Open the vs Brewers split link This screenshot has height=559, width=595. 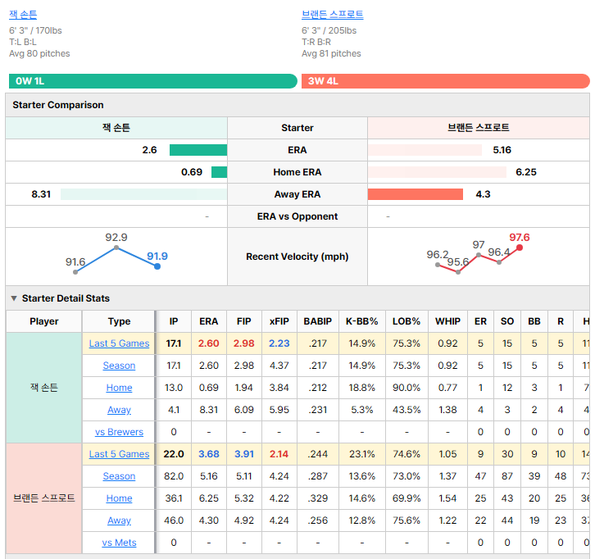(x=119, y=432)
